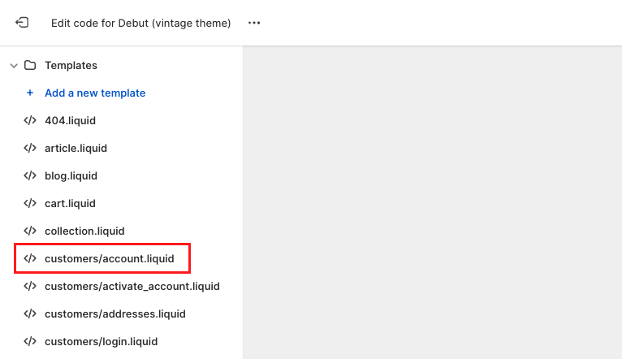Click the Templates folder label
Viewport: 622px width, 359px height.
coord(71,66)
